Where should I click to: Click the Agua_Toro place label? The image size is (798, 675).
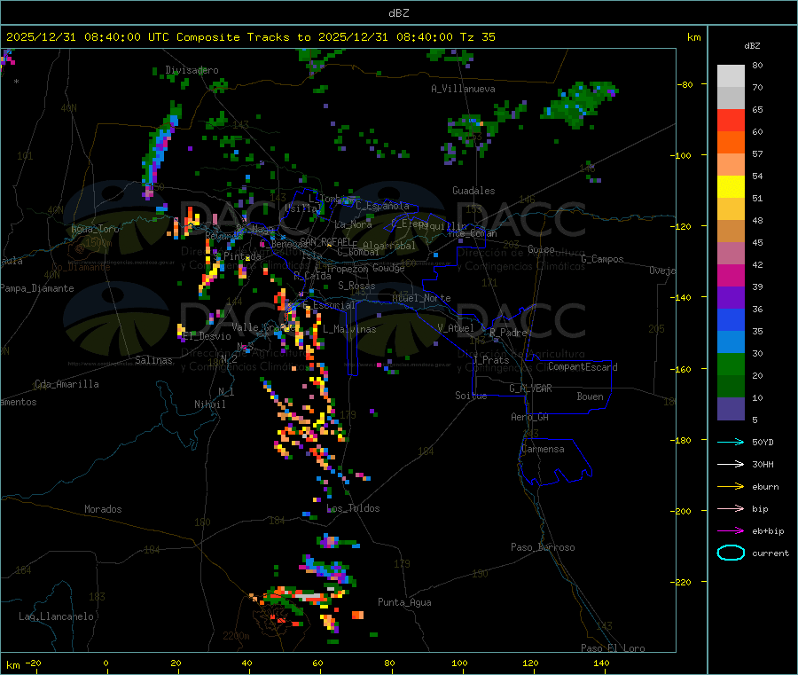click(95, 229)
